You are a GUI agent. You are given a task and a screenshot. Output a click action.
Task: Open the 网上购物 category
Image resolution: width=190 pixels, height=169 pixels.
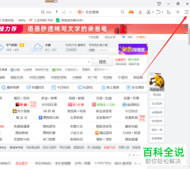click(110, 87)
